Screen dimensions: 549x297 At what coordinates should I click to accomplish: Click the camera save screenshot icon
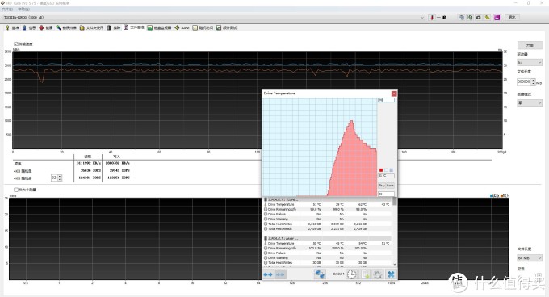pyautogui.click(x=479, y=17)
